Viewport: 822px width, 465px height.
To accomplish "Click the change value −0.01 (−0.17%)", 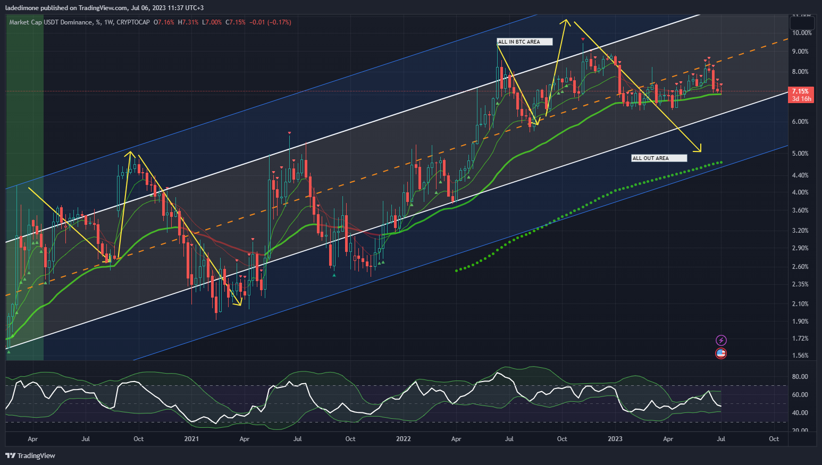I will 271,22.
